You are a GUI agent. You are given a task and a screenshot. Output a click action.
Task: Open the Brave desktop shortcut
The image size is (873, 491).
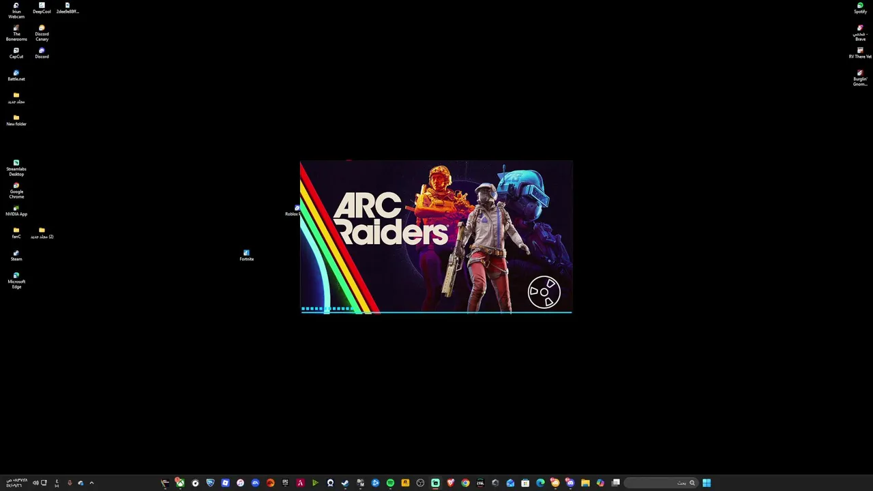pyautogui.click(x=860, y=33)
